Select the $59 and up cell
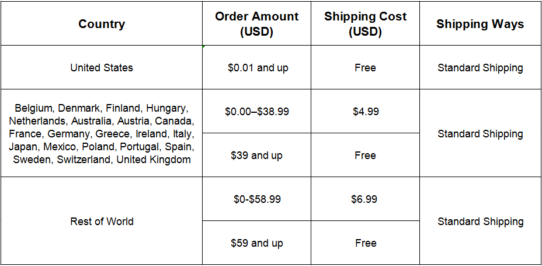Screen dimensions: 542x266 pyautogui.click(x=257, y=243)
